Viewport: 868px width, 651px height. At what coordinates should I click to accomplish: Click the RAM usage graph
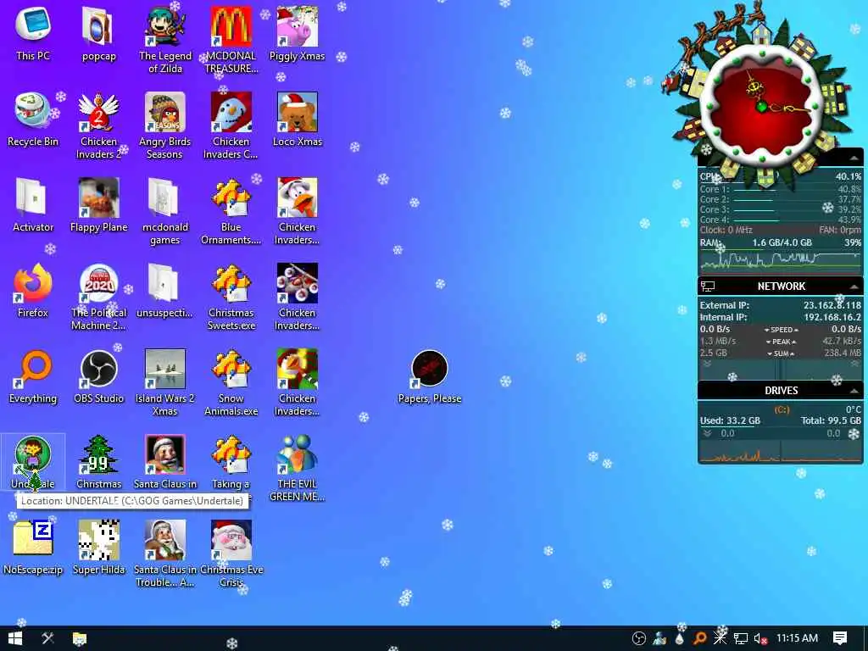pyautogui.click(x=781, y=259)
